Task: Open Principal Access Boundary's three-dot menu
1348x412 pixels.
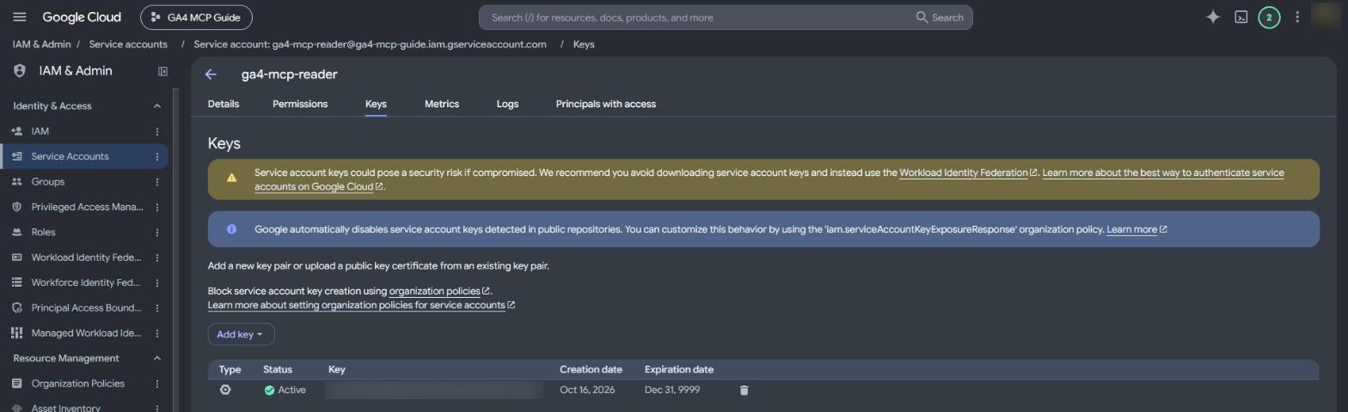Action: click(157, 308)
